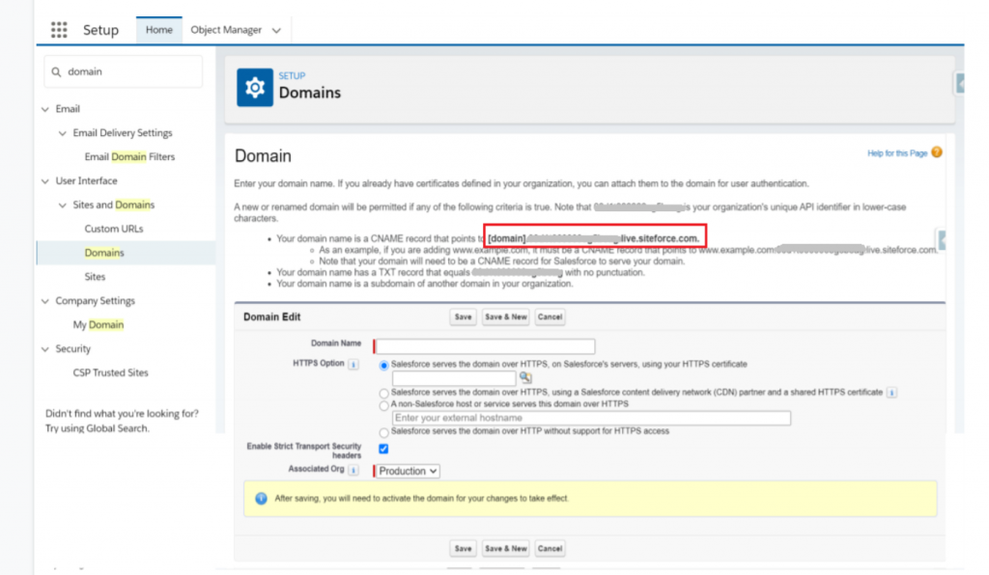Open Custom URLs in the sidebar
The image size is (989, 575).
click(x=114, y=229)
